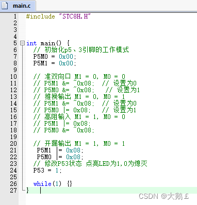
Task: Click the comment '推挽输出 M1 = 0, M0 = 1'
Action: 79,97
